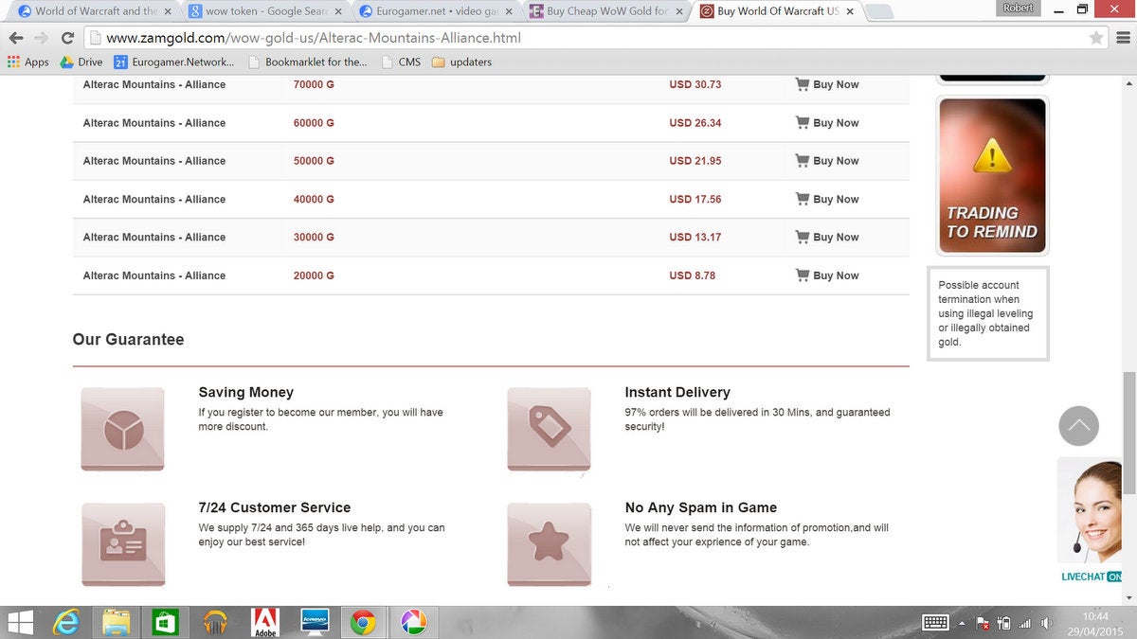Open Bookmarklet for the... bookmark
1137x639 pixels.
click(x=308, y=62)
